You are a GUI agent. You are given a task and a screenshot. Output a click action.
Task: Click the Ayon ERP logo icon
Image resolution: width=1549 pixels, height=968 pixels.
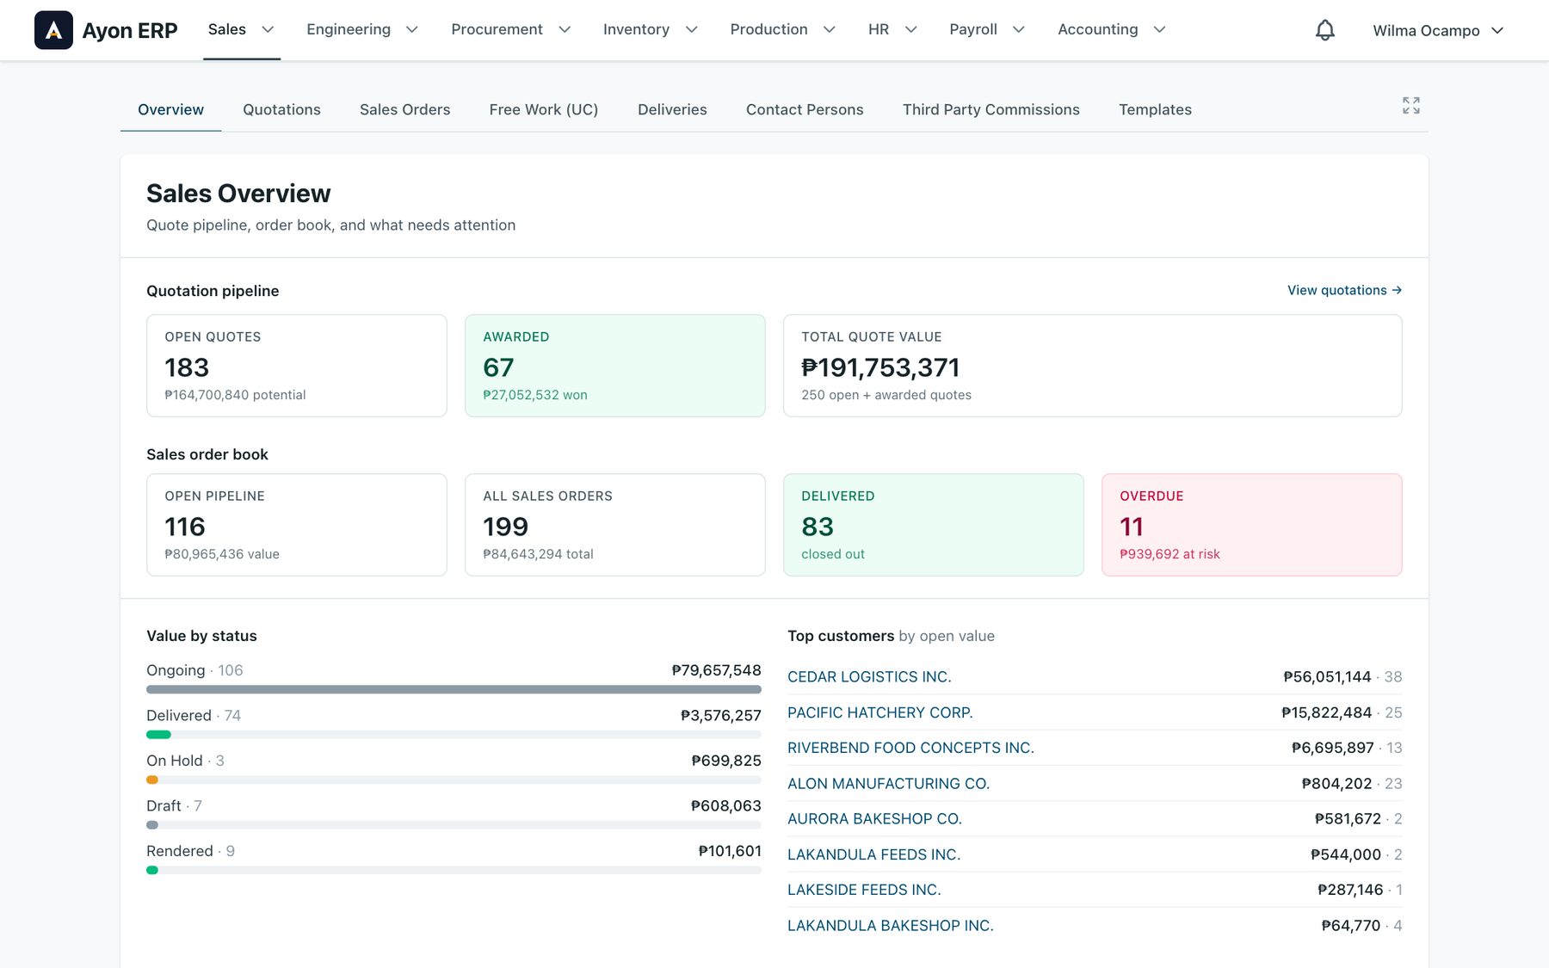53,30
